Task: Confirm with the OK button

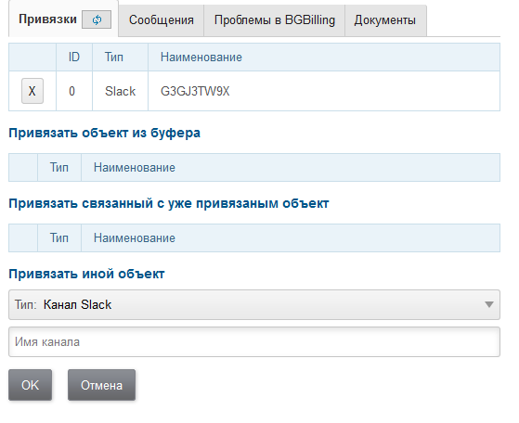Action: point(30,385)
